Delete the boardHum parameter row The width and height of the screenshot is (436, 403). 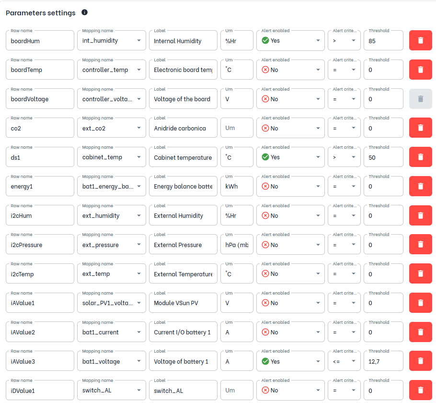pyautogui.click(x=420, y=40)
